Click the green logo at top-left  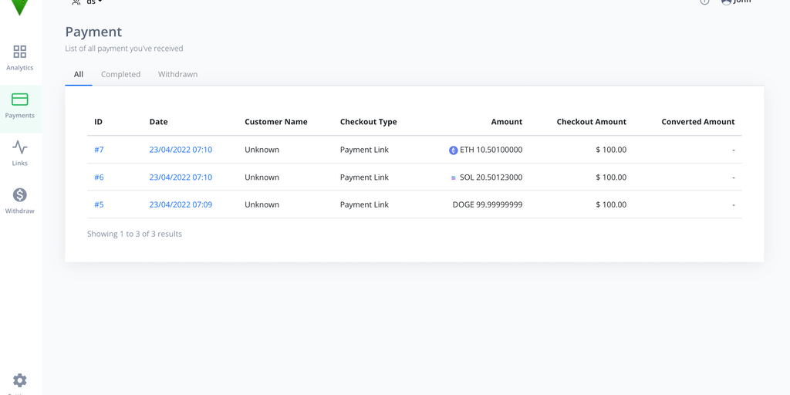[20, 6]
